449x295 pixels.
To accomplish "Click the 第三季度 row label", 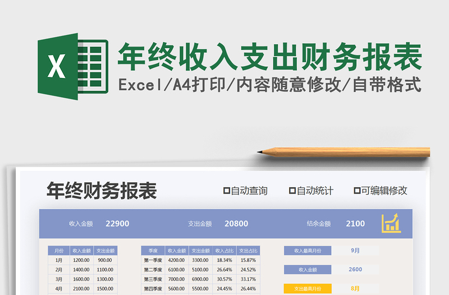I will point(153,279).
